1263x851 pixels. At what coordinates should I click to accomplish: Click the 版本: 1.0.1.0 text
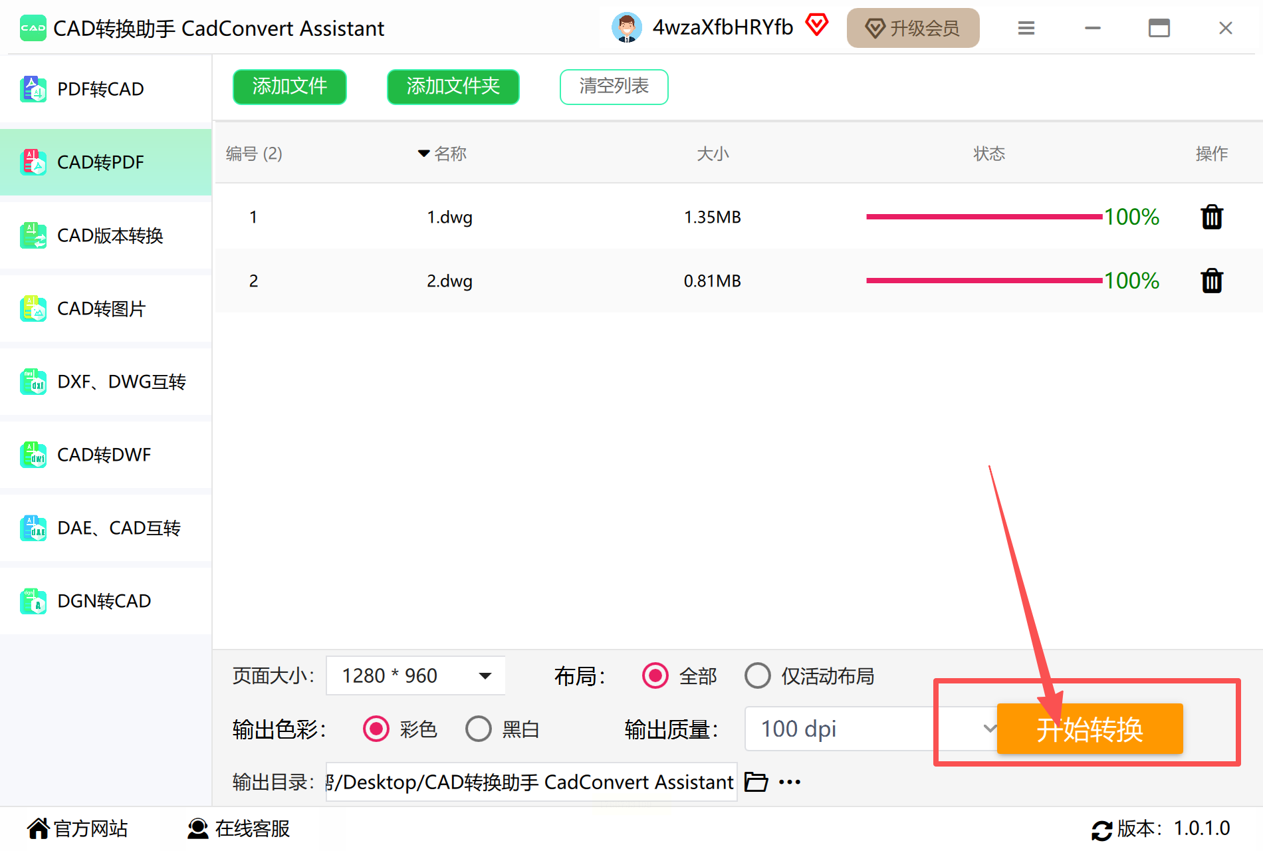tap(1173, 829)
